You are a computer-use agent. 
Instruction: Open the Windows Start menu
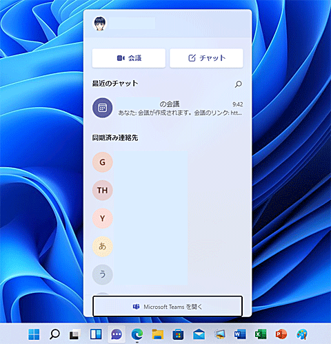[34, 334]
